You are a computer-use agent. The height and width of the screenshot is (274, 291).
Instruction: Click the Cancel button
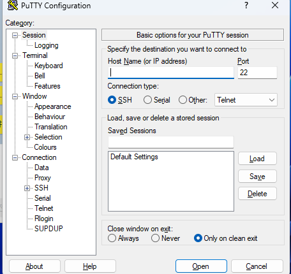257,266
